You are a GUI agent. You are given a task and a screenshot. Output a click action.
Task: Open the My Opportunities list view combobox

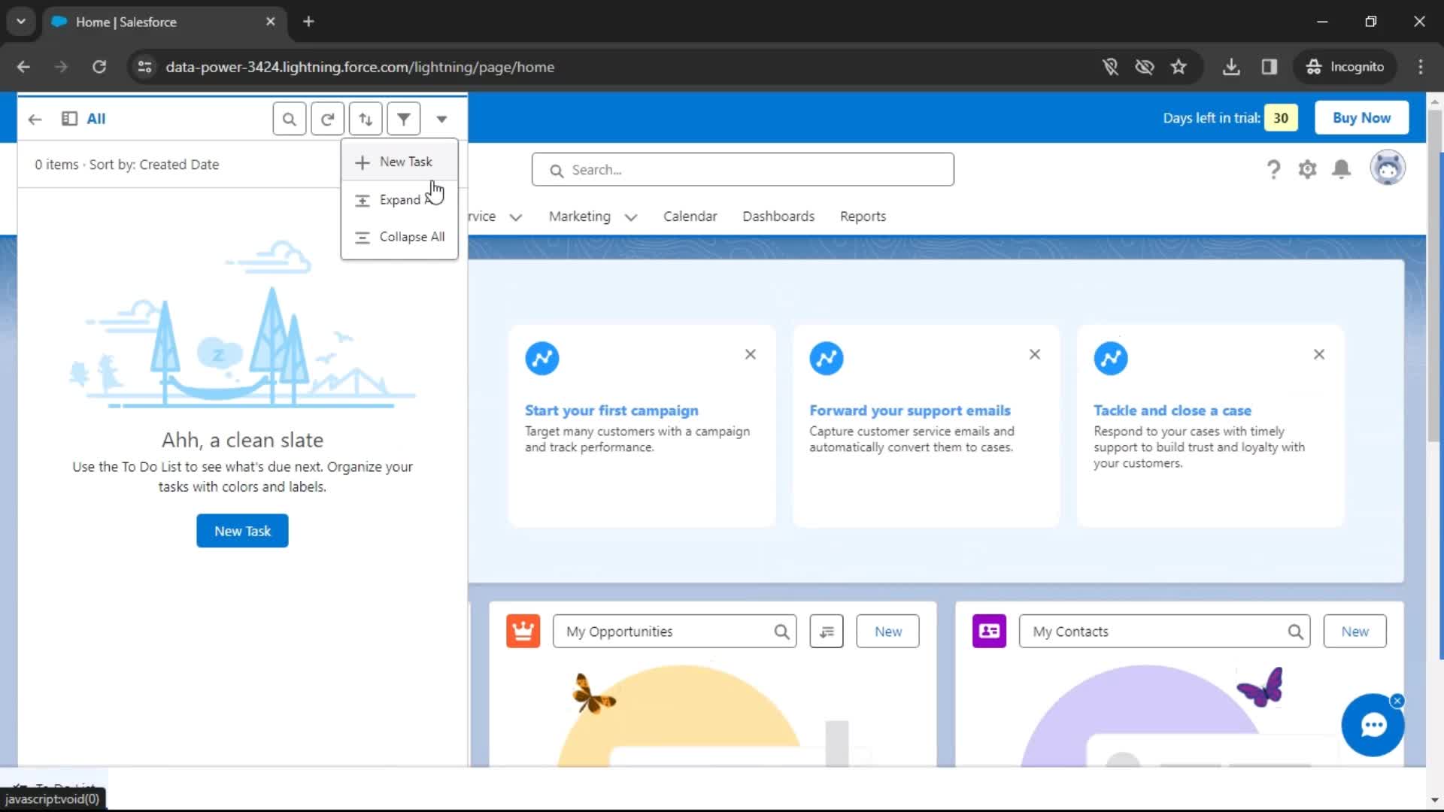coord(674,632)
